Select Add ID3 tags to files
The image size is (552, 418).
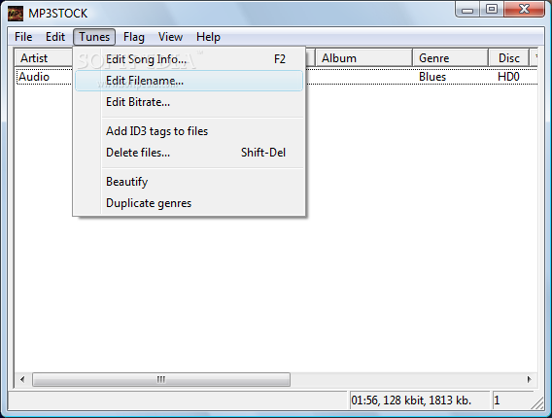coord(190,131)
